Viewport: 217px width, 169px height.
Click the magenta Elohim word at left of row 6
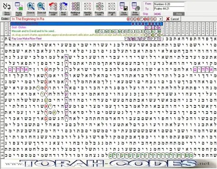click(x=19, y=69)
